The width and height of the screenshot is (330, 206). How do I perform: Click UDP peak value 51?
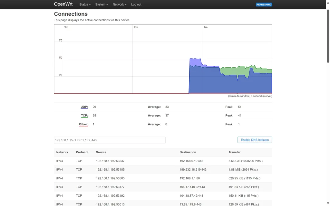(239, 107)
